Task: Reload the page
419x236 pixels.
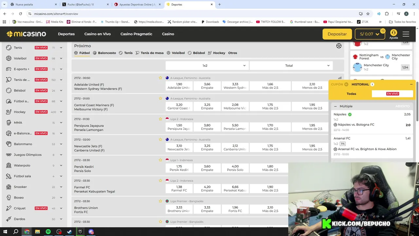Action: [20, 14]
